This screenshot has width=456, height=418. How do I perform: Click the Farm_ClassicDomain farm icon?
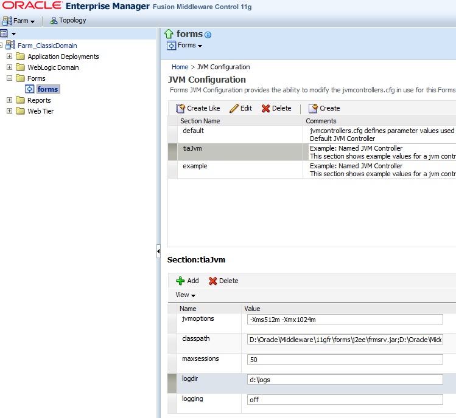11,45
